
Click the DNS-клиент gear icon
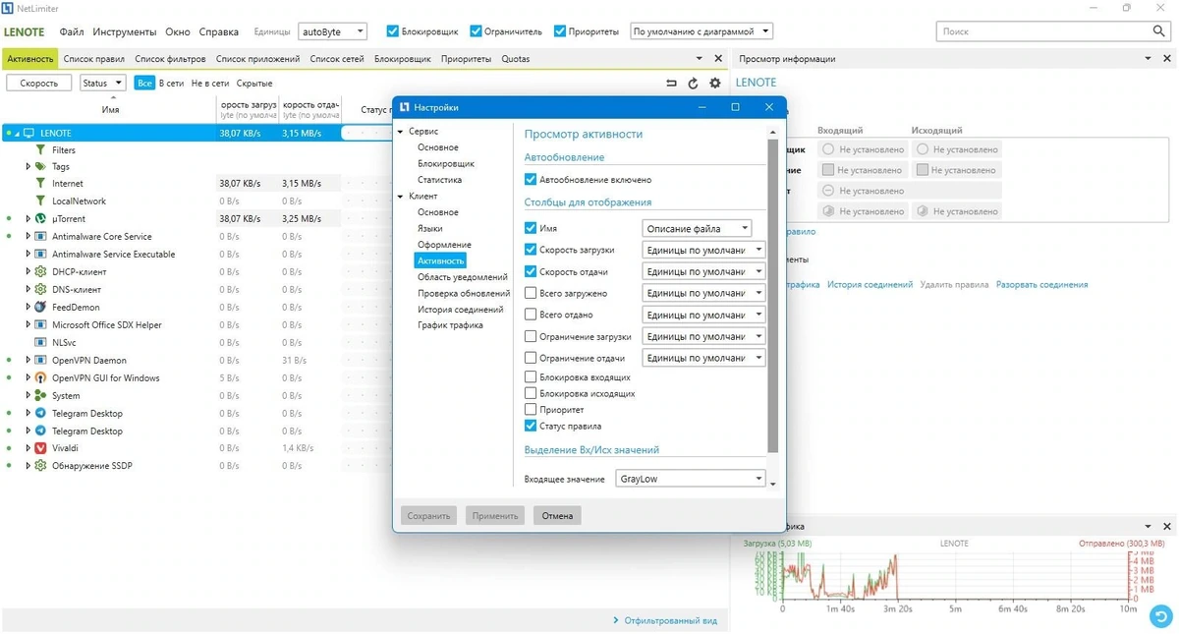pyautogui.click(x=40, y=289)
